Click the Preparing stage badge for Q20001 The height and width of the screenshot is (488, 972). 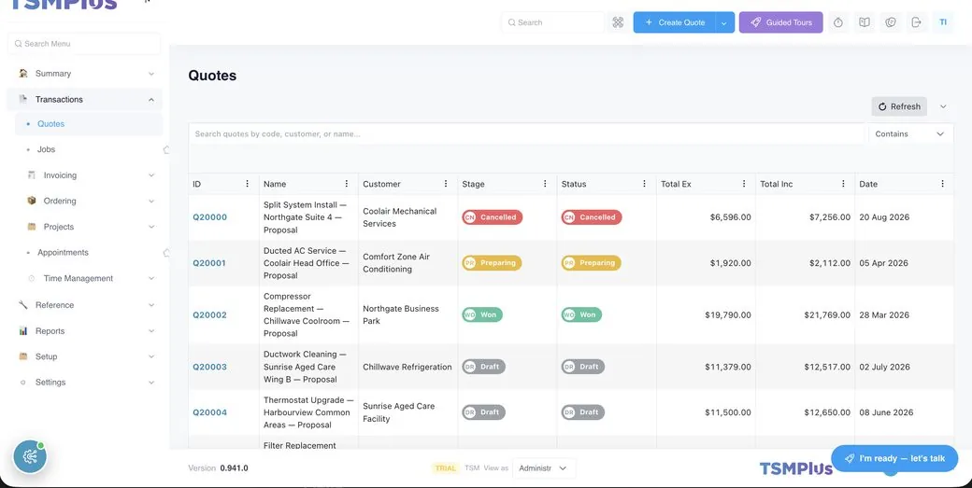click(493, 263)
